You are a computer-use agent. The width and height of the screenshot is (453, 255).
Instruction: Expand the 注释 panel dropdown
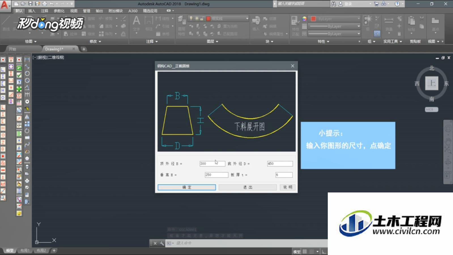click(152, 41)
